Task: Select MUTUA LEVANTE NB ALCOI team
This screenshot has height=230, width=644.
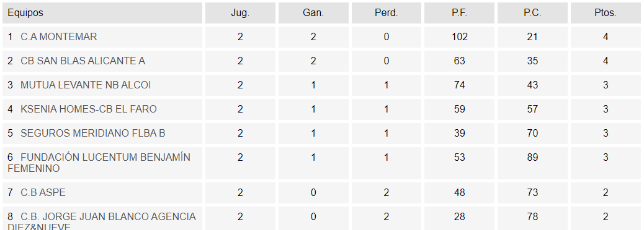Action: (x=86, y=85)
